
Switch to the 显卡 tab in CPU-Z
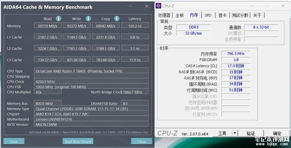[222, 15]
